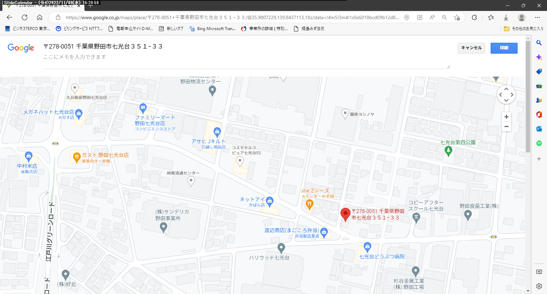
Task: Open Edge settings and more menu
Action: click(x=537, y=17)
